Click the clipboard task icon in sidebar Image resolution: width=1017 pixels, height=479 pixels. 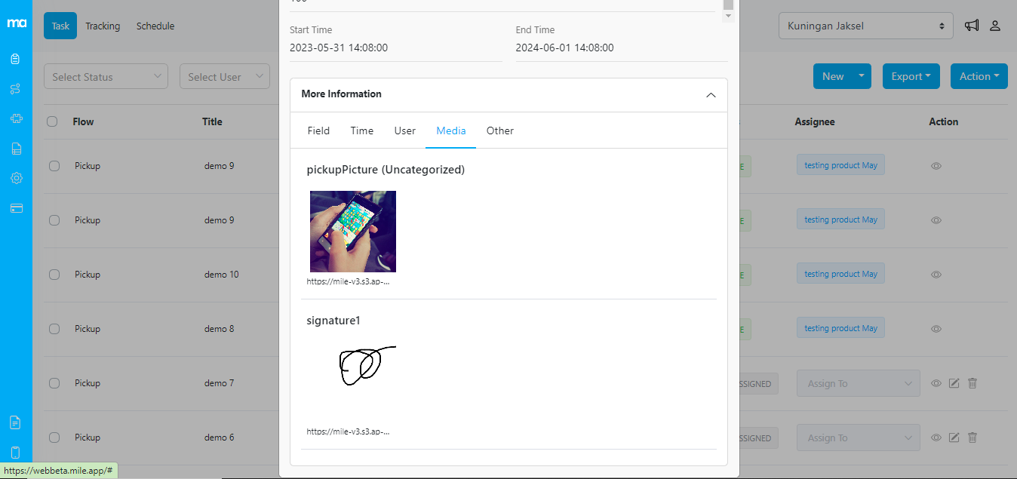[16, 59]
